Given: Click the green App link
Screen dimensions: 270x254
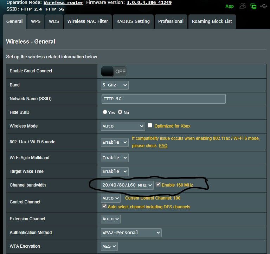Looking at the screenshot, I should 230,6.
